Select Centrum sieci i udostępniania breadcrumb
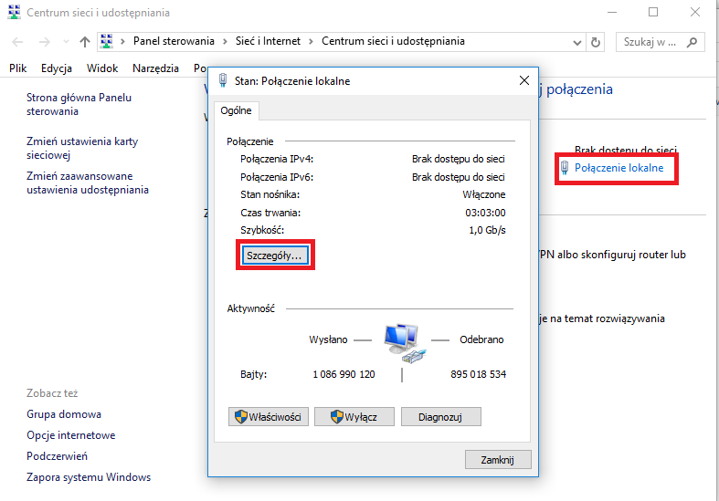The height and width of the screenshot is (501, 719). pyautogui.click(x=393, y=41)
